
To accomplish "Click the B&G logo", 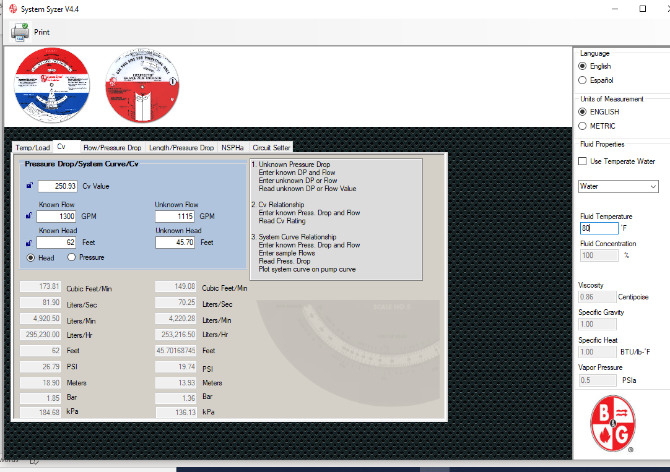I will click(613, 423).
